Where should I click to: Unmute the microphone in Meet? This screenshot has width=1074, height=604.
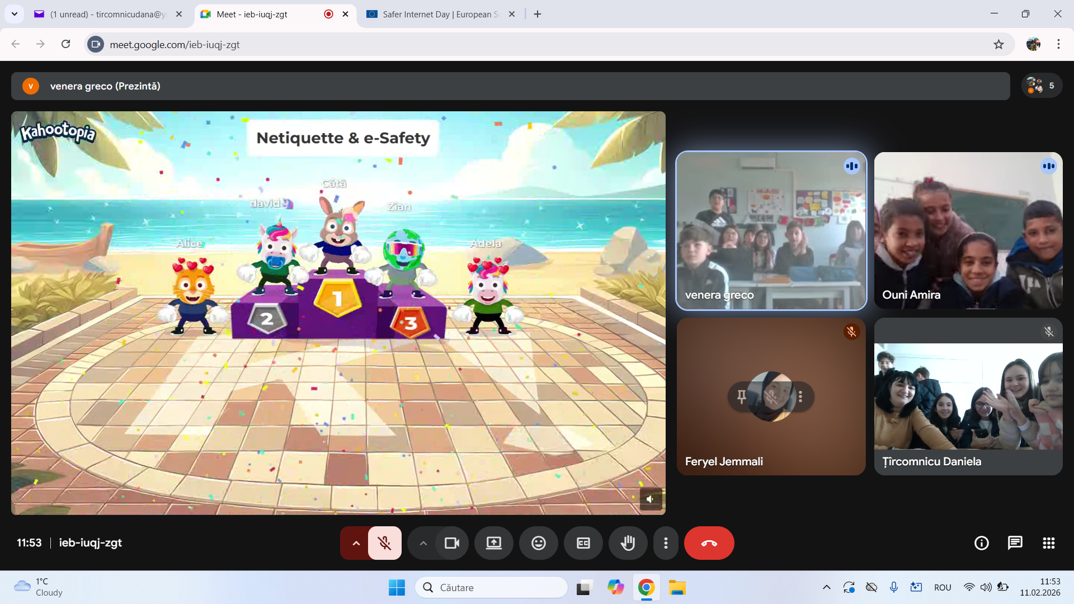pyautogui.click(x=384, y=543)
